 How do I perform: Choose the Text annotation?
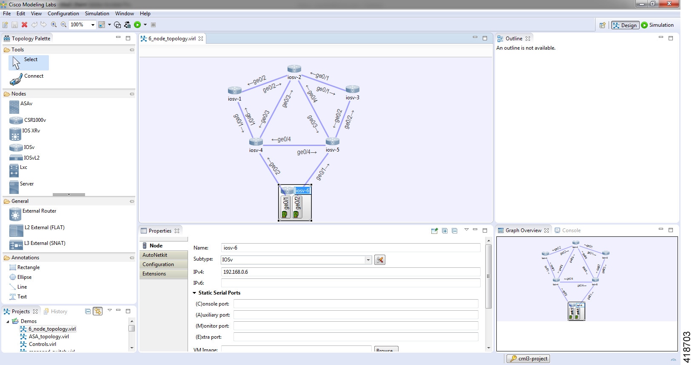18,297
